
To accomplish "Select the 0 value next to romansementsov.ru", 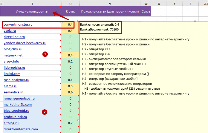I will click(x=70, y=99).
